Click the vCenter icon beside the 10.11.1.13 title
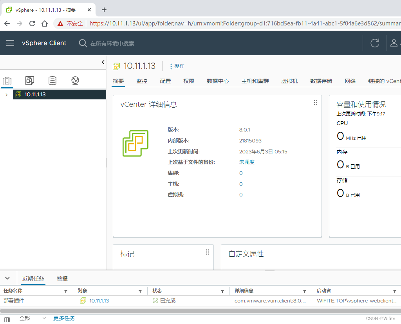Viewport: 401px width, 324px height. click(x=116, y=67)
